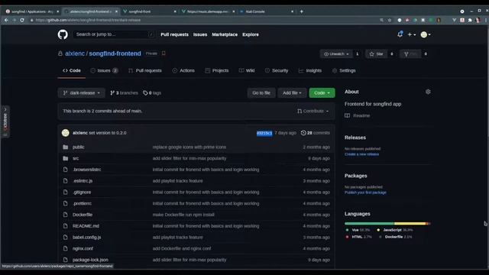The width and height of the screenshot is (489, 275).
Task: Expand the Octotree side panel
Action: [5, 122]
